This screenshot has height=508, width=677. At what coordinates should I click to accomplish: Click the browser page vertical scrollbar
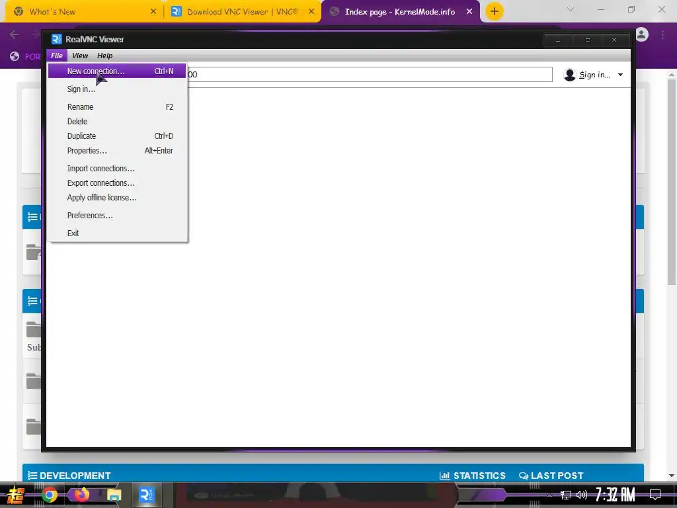[672, 181]
